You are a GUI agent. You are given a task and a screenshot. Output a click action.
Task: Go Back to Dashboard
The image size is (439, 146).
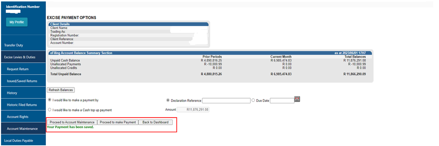(155, 122)
